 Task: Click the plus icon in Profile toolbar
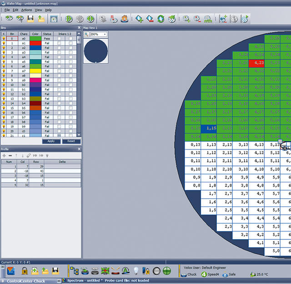pyautogui.click(x=4, y=155)
